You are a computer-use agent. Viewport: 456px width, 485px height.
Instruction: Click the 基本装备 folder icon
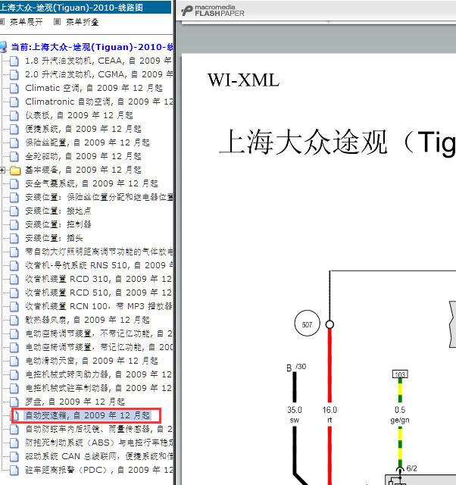(15, 170)
